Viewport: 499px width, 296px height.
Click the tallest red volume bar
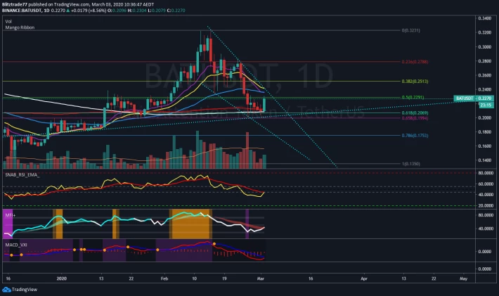(247, 150)
